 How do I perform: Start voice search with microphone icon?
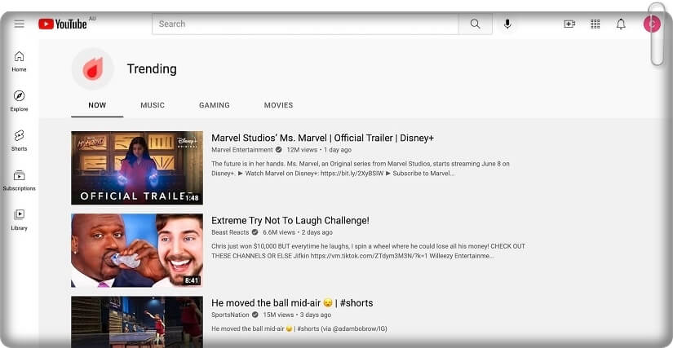pyautogui.click(x=507, y=24)
